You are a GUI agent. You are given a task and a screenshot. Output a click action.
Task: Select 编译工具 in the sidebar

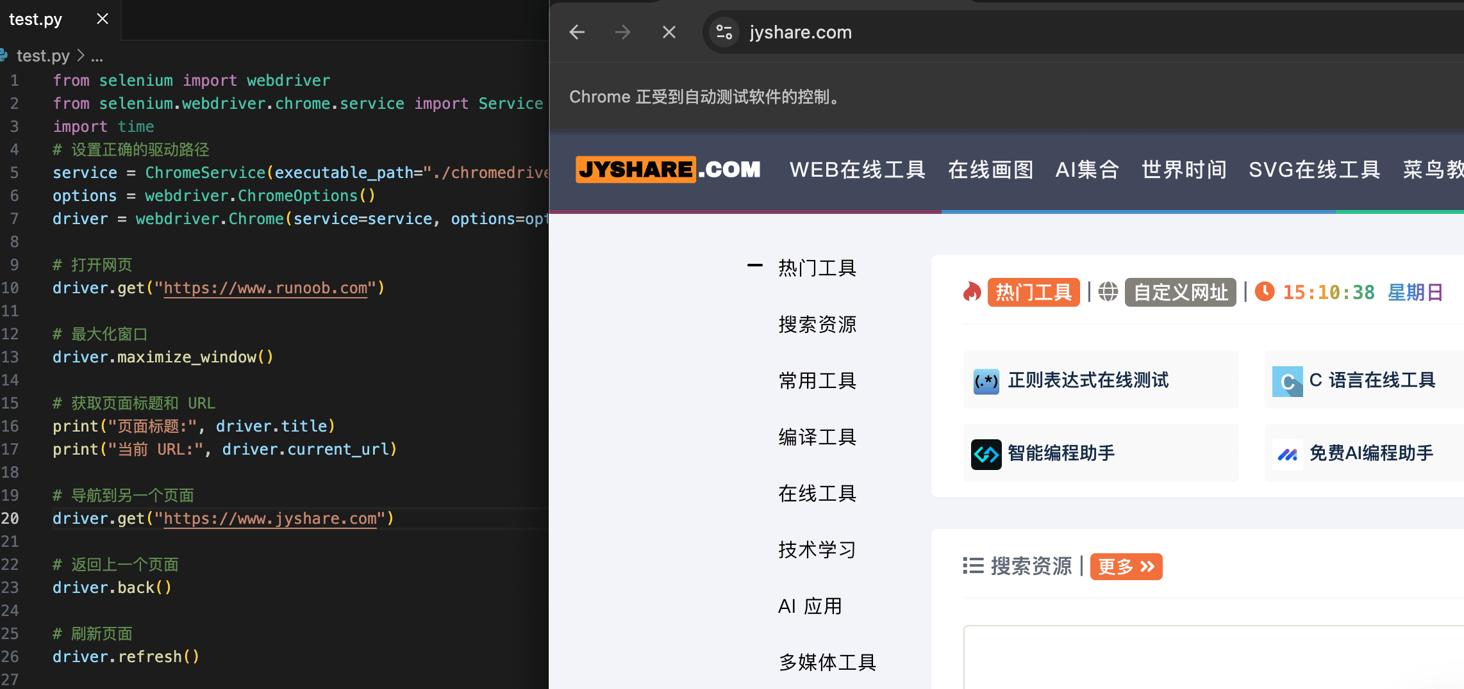tap(817, 437)
